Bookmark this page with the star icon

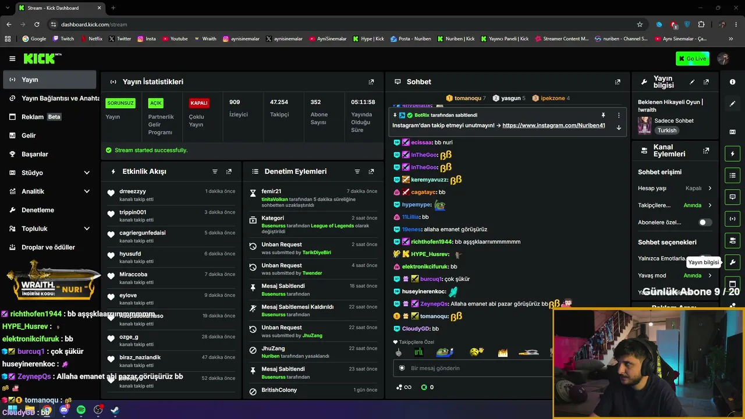640,24
